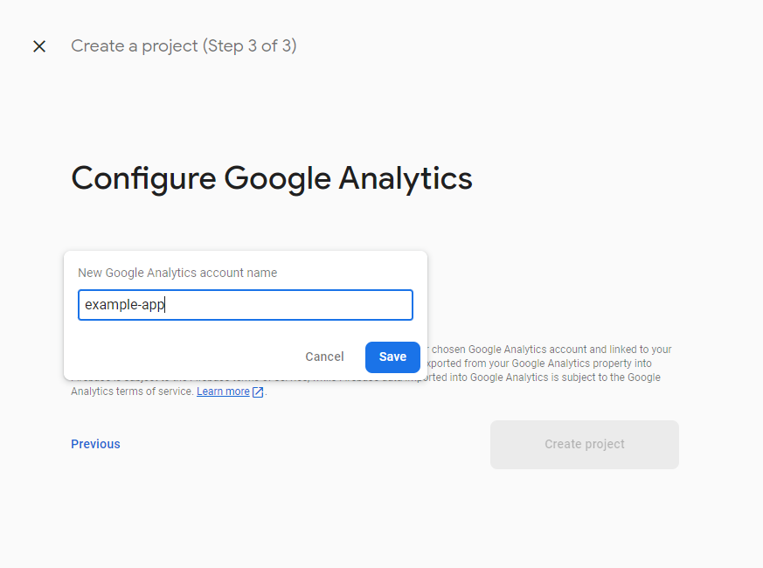Focus the Analytics account name input field

coord(246,305)
